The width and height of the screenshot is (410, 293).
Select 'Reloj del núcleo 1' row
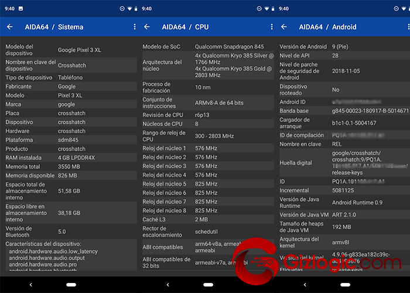(208, 148)
